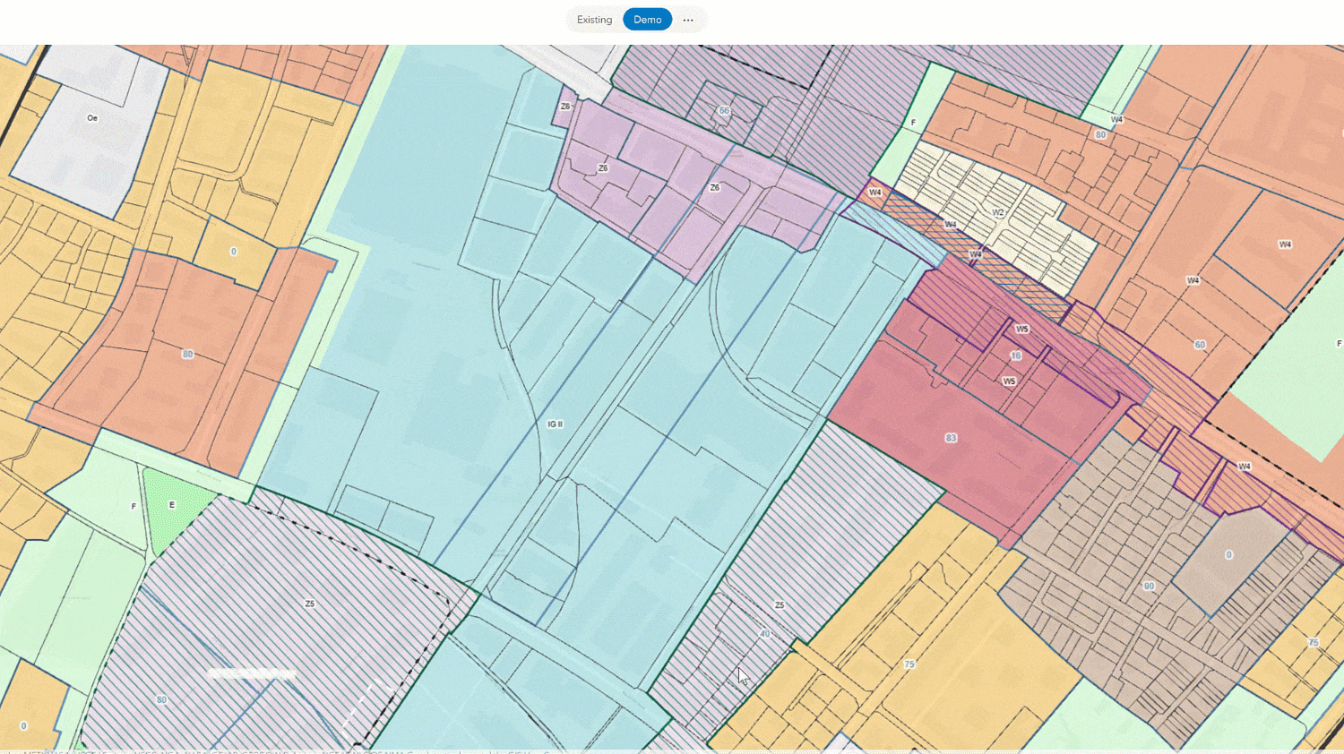Switch to the Existing tab

click(594, 20)
